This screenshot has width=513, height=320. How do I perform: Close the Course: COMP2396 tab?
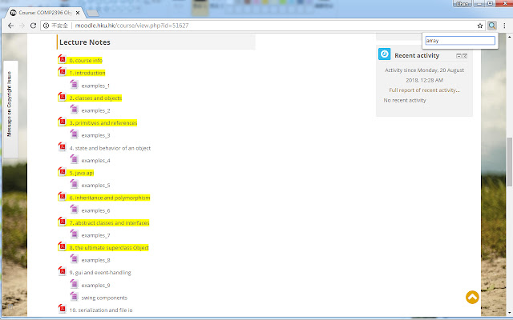pyautogui.click(x=78, y=13)
